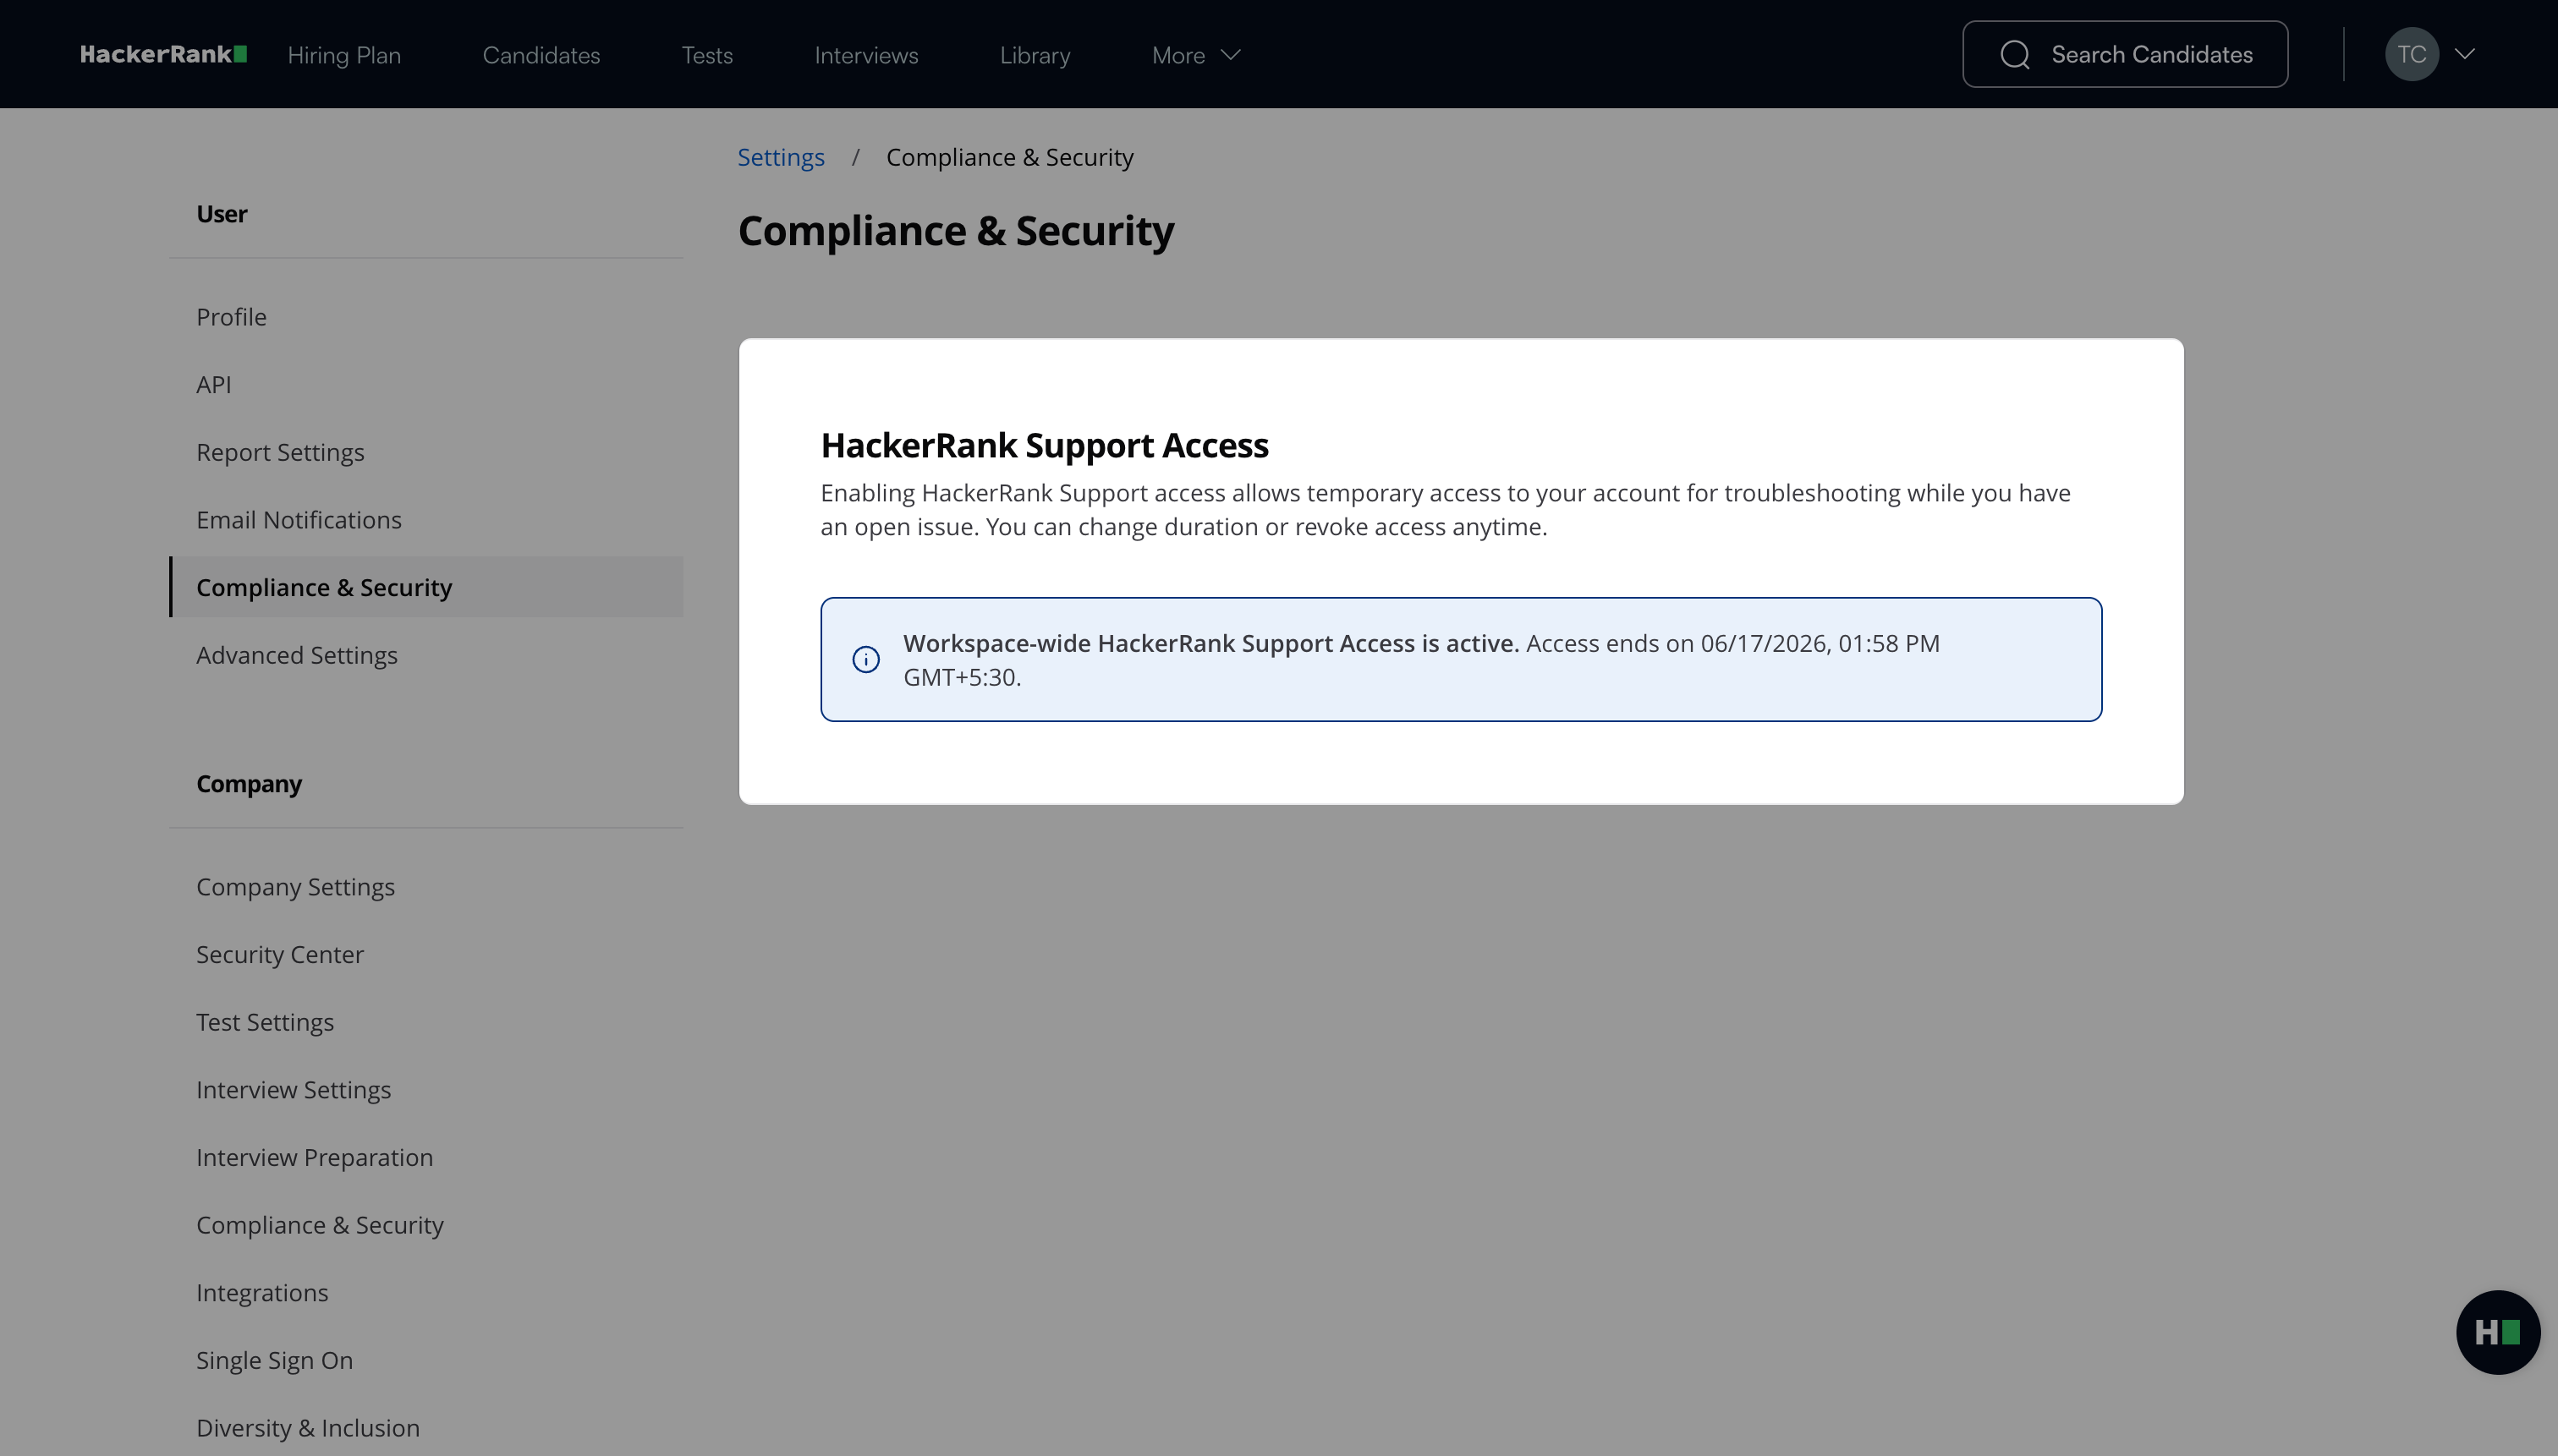The image size is (2558, 1456).
Task: Open Report Settings
Action: coord(280,452)
